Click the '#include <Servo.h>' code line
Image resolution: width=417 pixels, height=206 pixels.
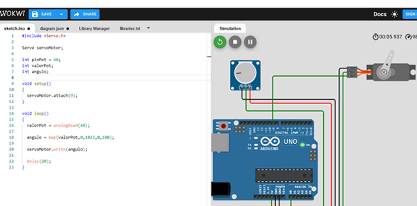coord(44,36)
